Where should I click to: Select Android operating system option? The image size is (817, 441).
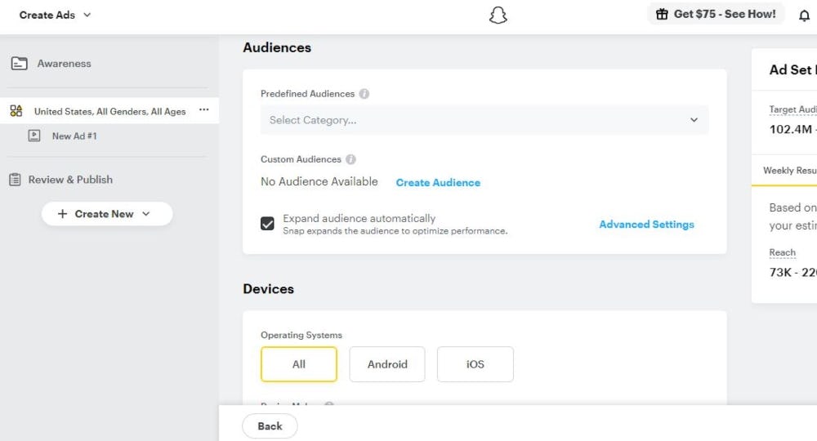click(x=387, y=364)
